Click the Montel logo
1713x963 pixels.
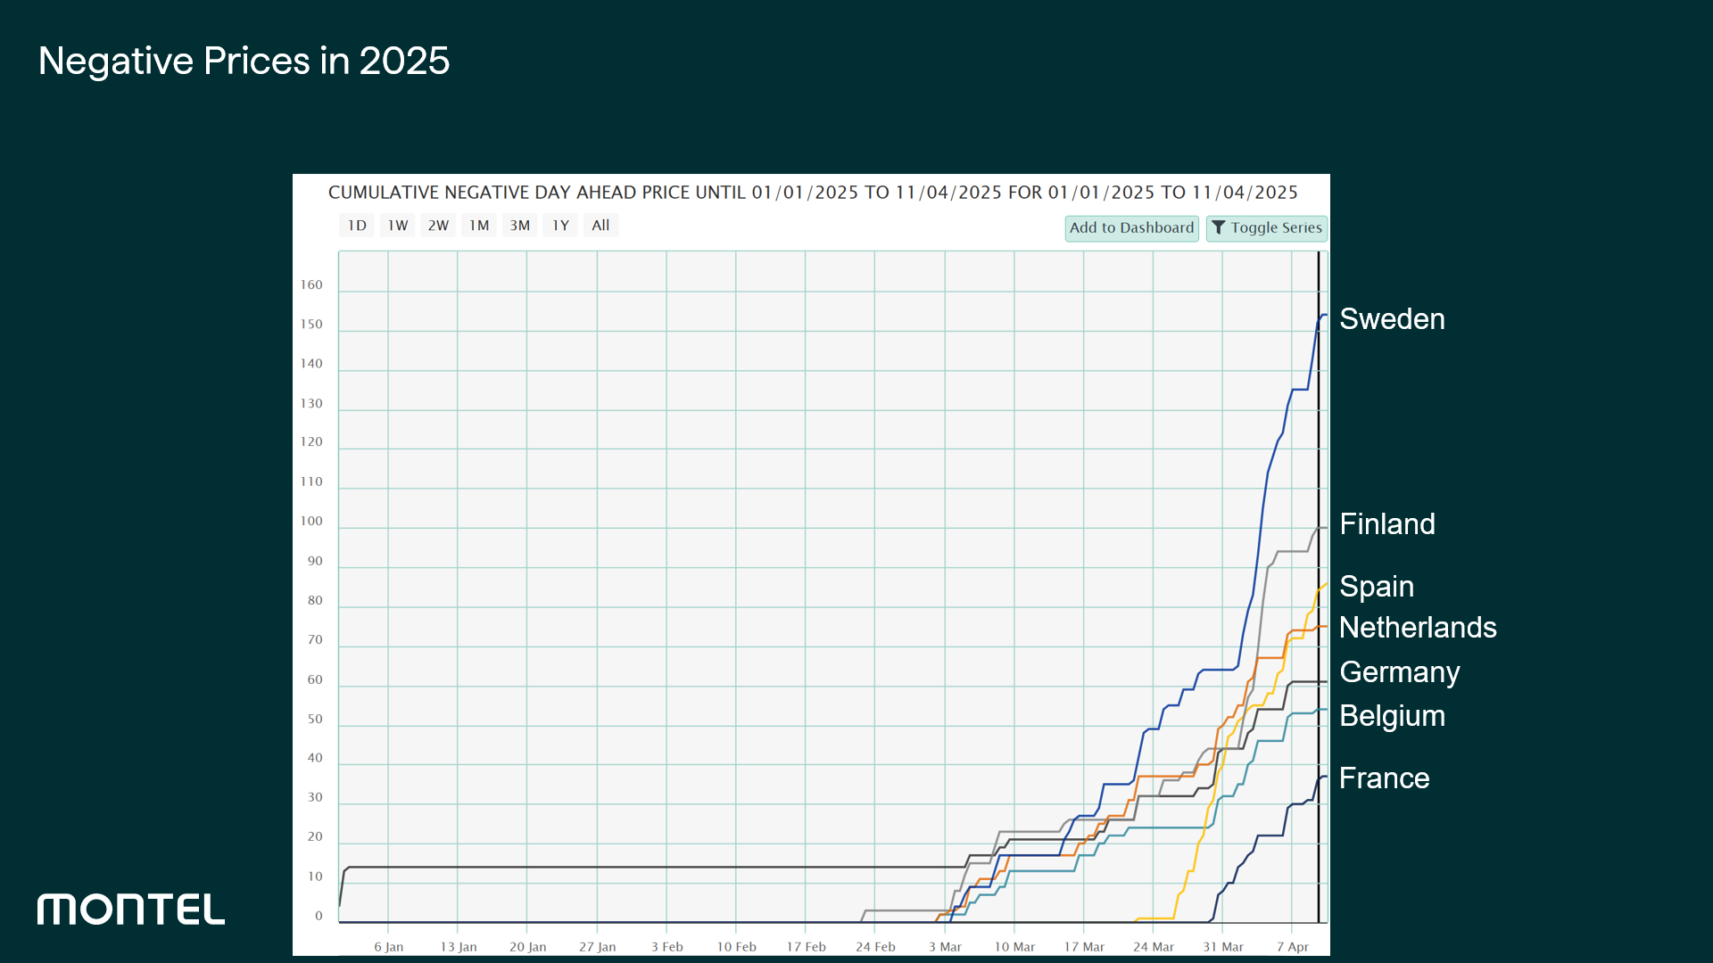point(131,909)
